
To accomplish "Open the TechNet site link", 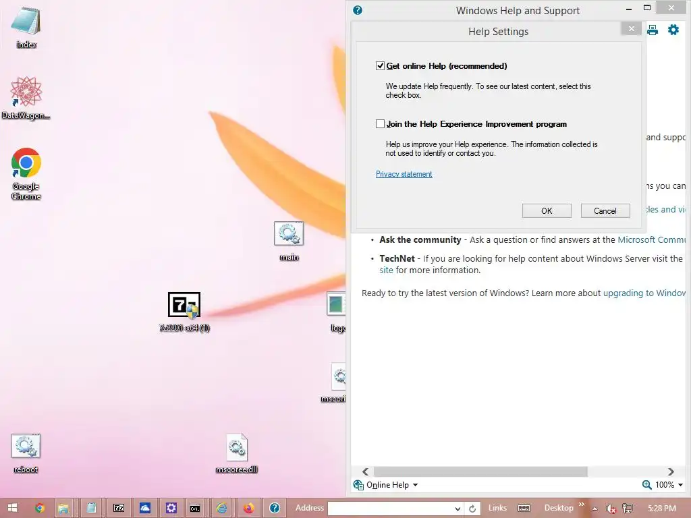I will pos(386,270).
